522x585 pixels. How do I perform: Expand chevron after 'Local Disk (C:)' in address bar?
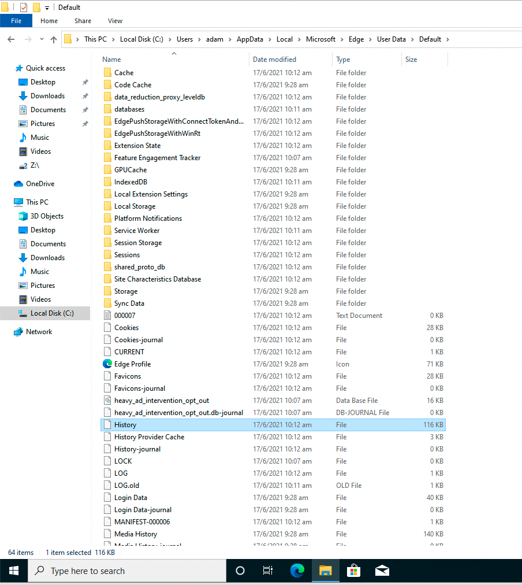tap(170, 39)
